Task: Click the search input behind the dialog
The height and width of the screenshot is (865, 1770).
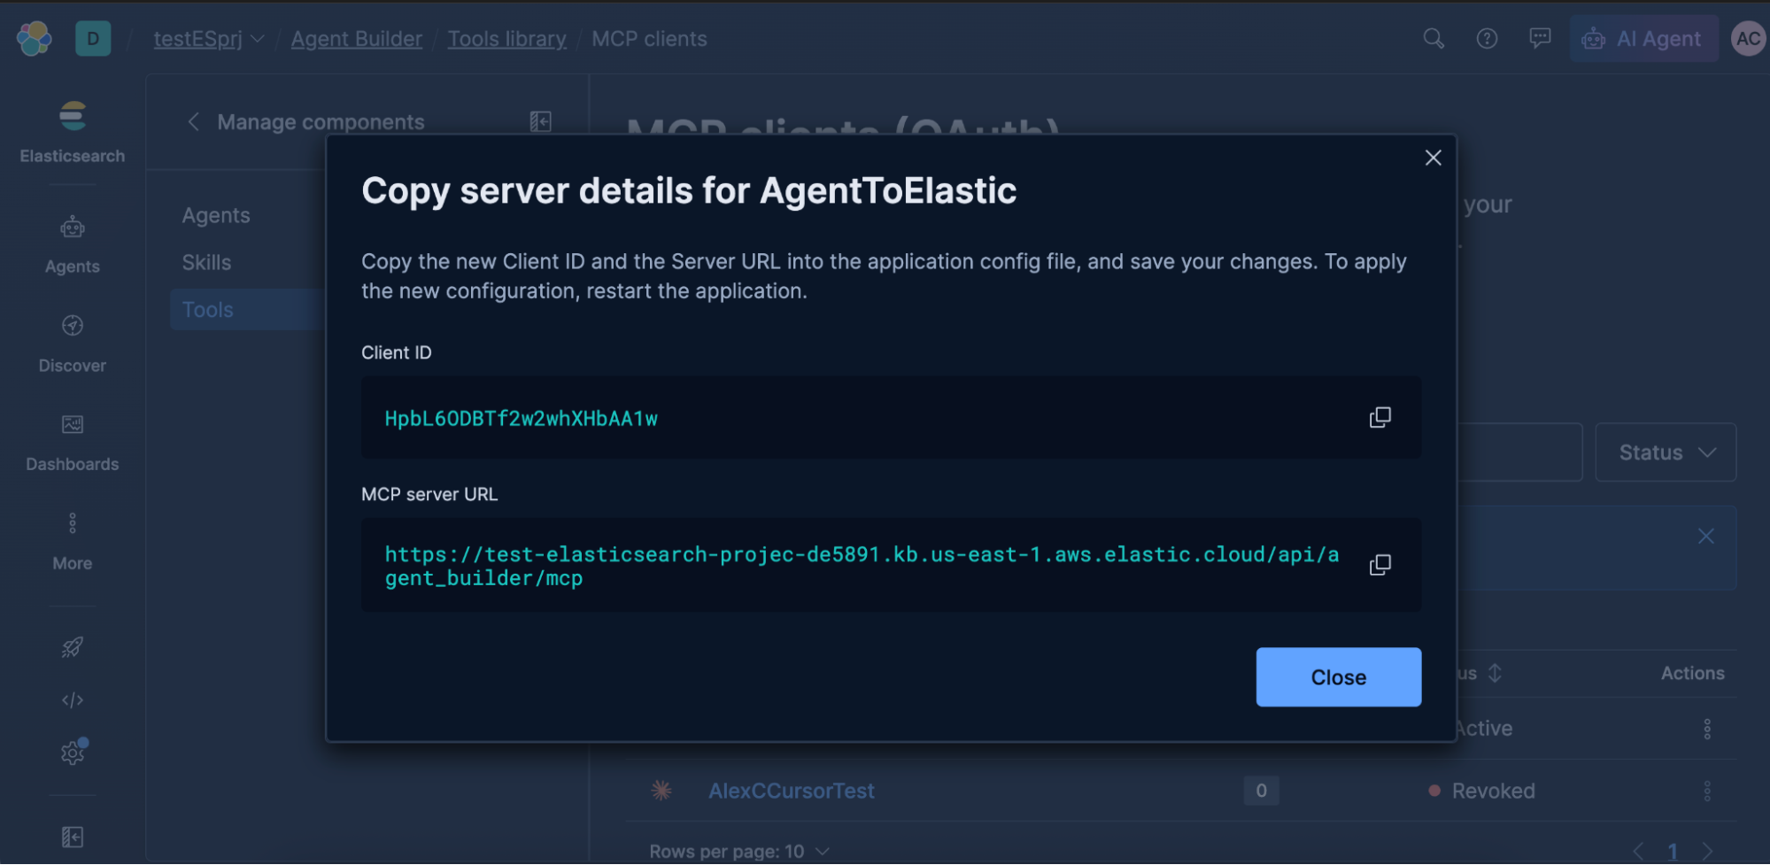Action: coord(1519,452)
